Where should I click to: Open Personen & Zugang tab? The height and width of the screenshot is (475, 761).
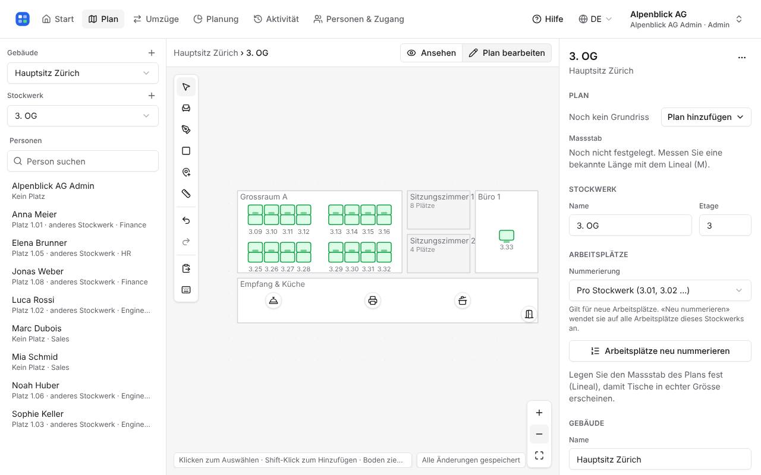359,19
